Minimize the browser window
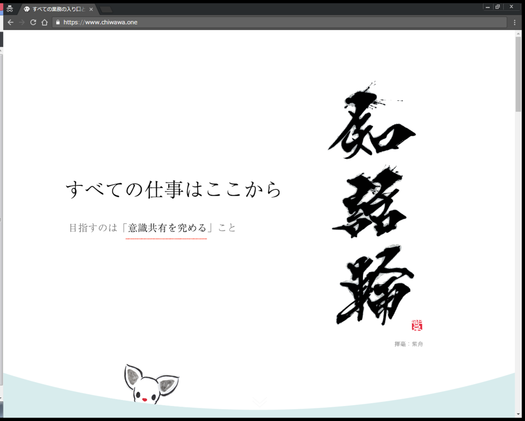This screenshot has height=421, width=525. pos(488,7)
